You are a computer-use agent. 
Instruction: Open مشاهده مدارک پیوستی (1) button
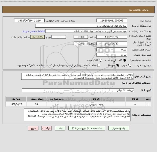click(87, 128)
